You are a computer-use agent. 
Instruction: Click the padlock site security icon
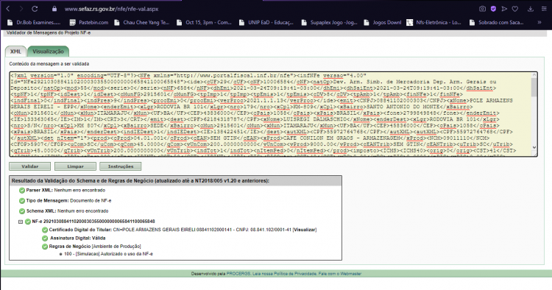coord(54,9)
